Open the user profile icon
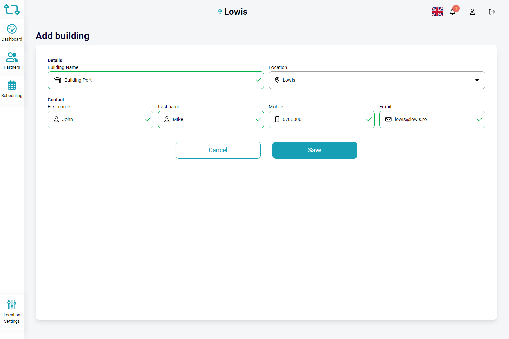This screenshot has height=339, width=509. pos(472,12)
